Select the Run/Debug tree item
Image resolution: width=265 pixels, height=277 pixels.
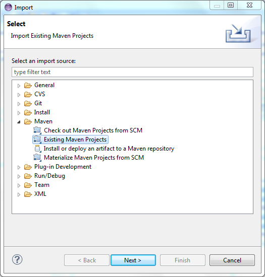coord(49,176)
